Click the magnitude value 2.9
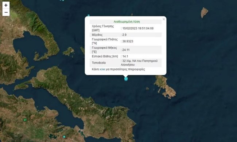The width and height of the screenshot is (237, 142). pyautogui.click(x=124, y=35)
